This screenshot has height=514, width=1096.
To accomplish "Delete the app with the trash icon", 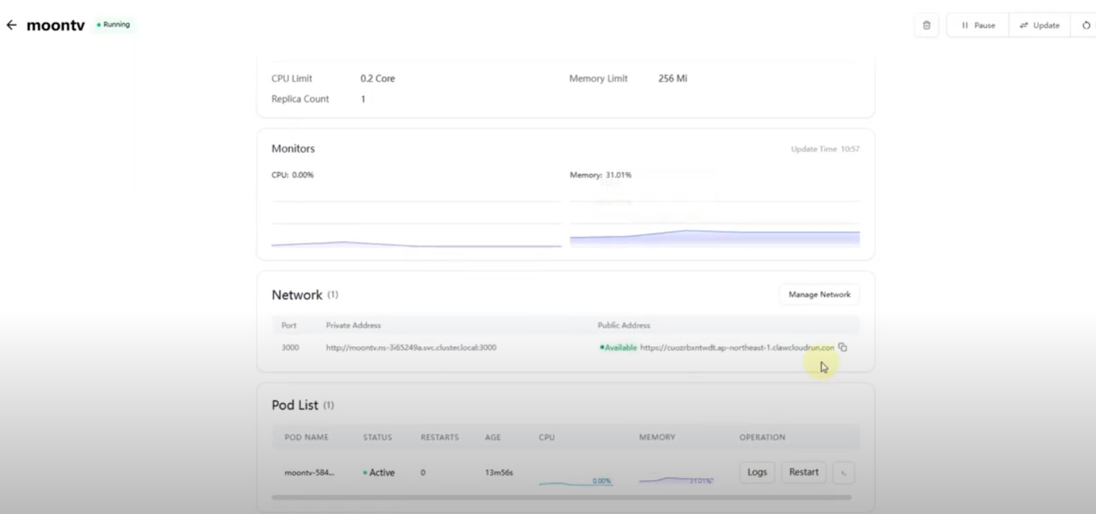I will 926,25.
